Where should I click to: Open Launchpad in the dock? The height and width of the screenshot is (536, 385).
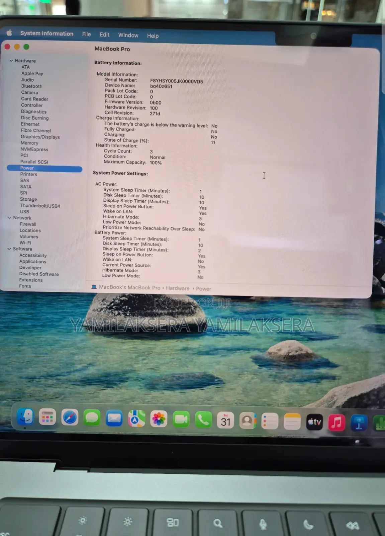tap(47, 417)
